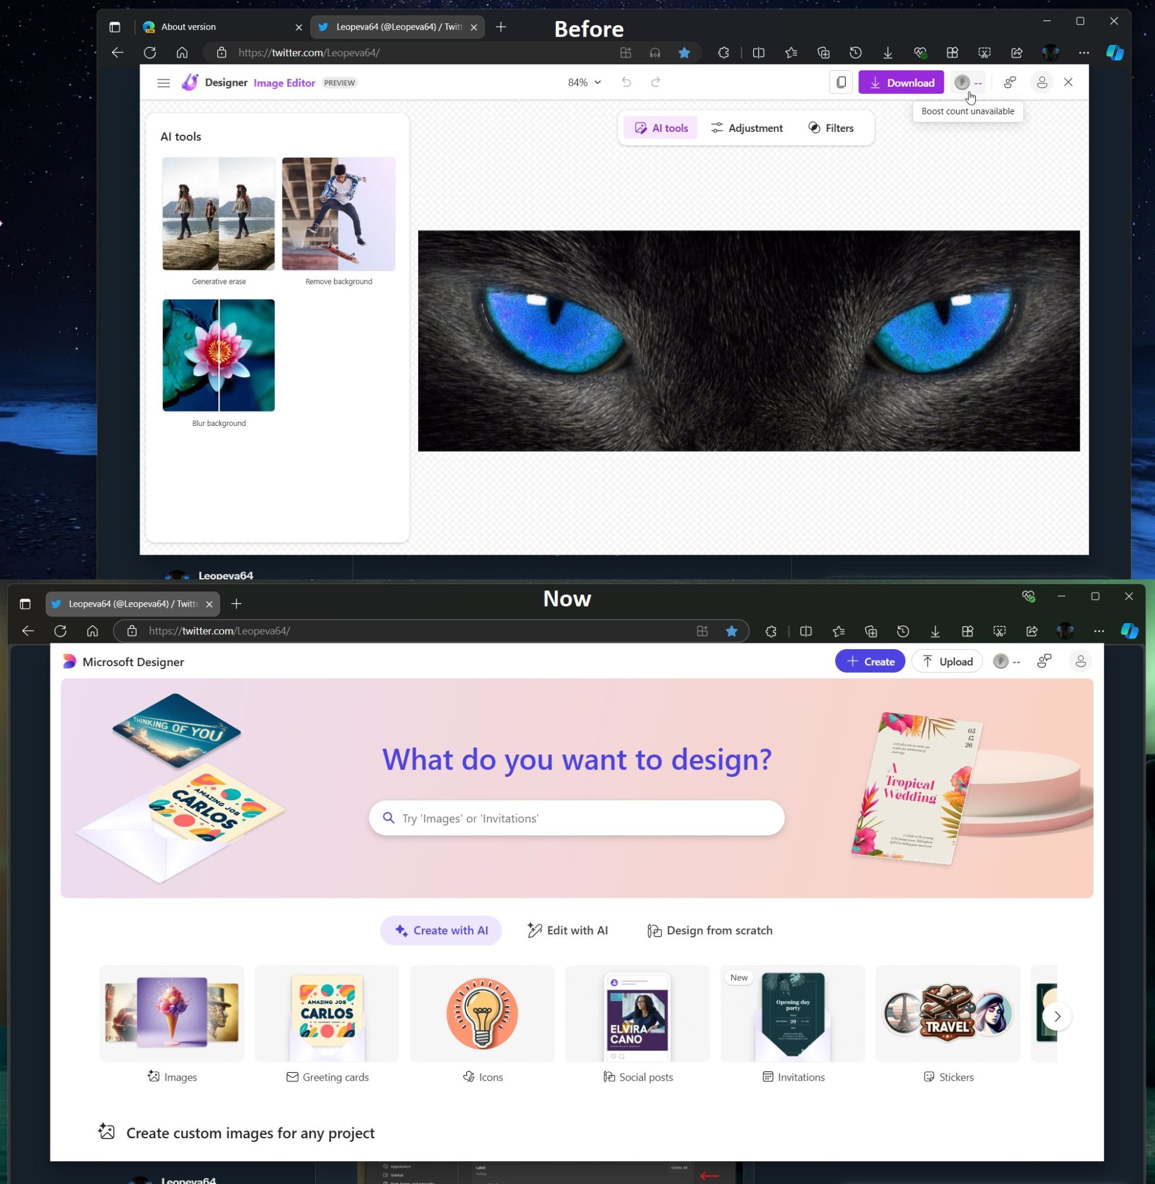Click the AI tools tab in editor

[x=660, y=127]
